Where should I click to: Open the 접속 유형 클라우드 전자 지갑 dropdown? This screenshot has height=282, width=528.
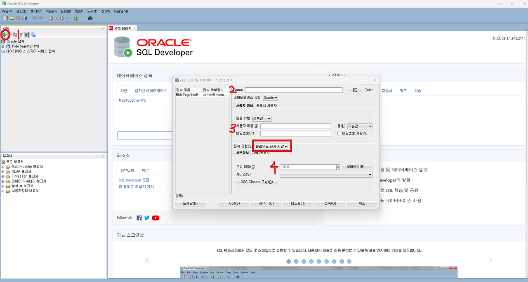coord(272,146)
